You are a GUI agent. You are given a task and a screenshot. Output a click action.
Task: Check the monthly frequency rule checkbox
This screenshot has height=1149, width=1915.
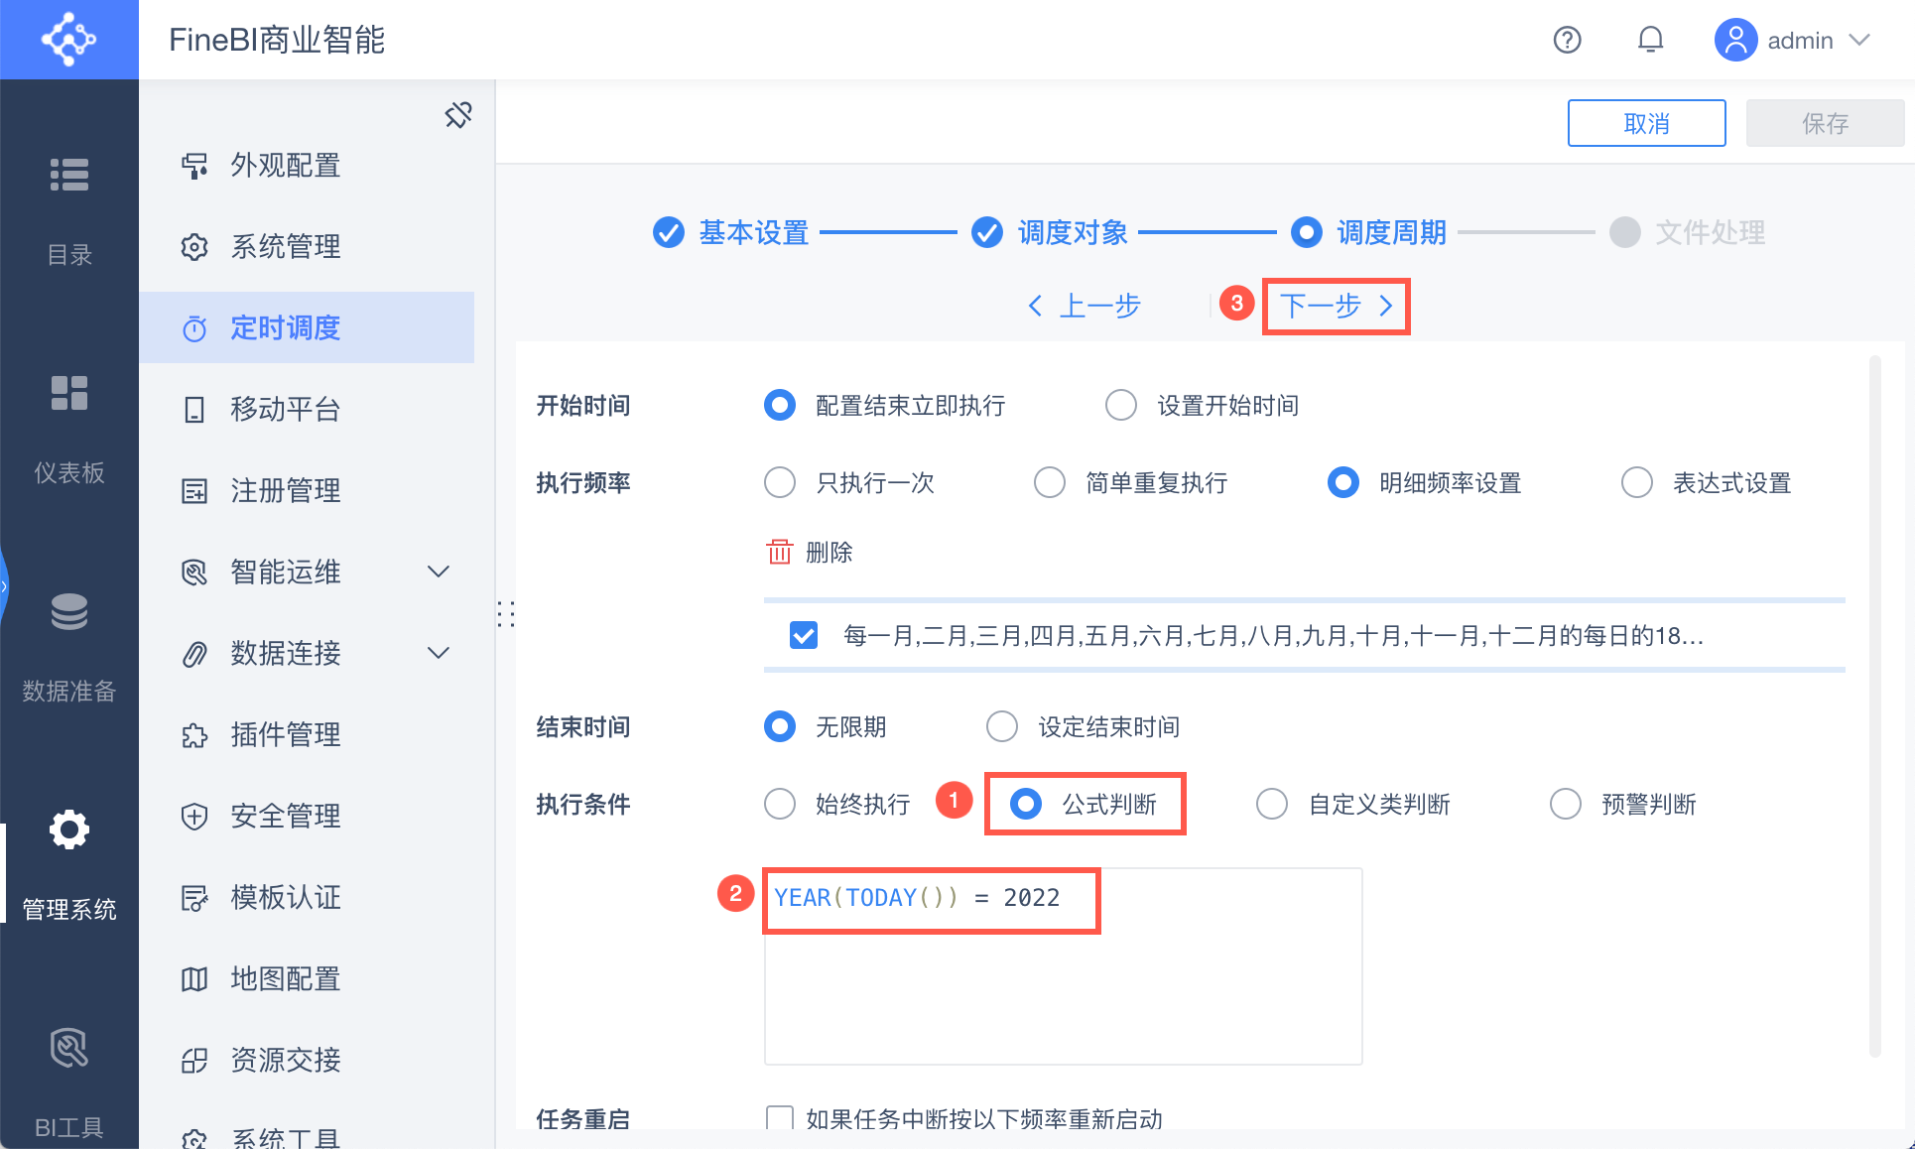click(x=804, y=635)
